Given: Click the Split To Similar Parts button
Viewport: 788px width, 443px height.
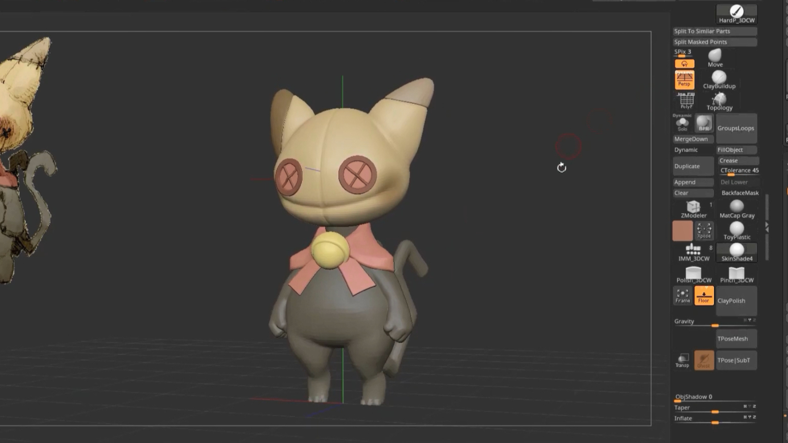Looking at the screenshot, I should [x=715, y=31].
